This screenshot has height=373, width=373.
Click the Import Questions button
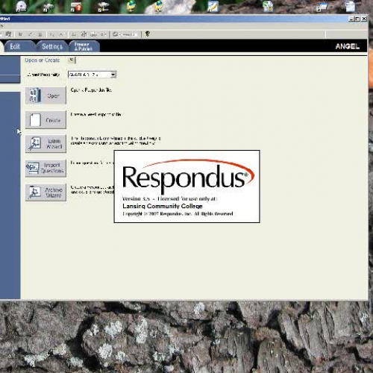tap(46, 168)
